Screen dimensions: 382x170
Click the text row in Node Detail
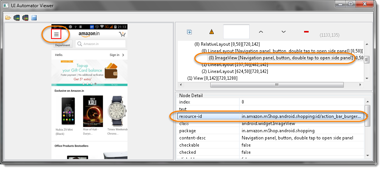pos(271,109)
